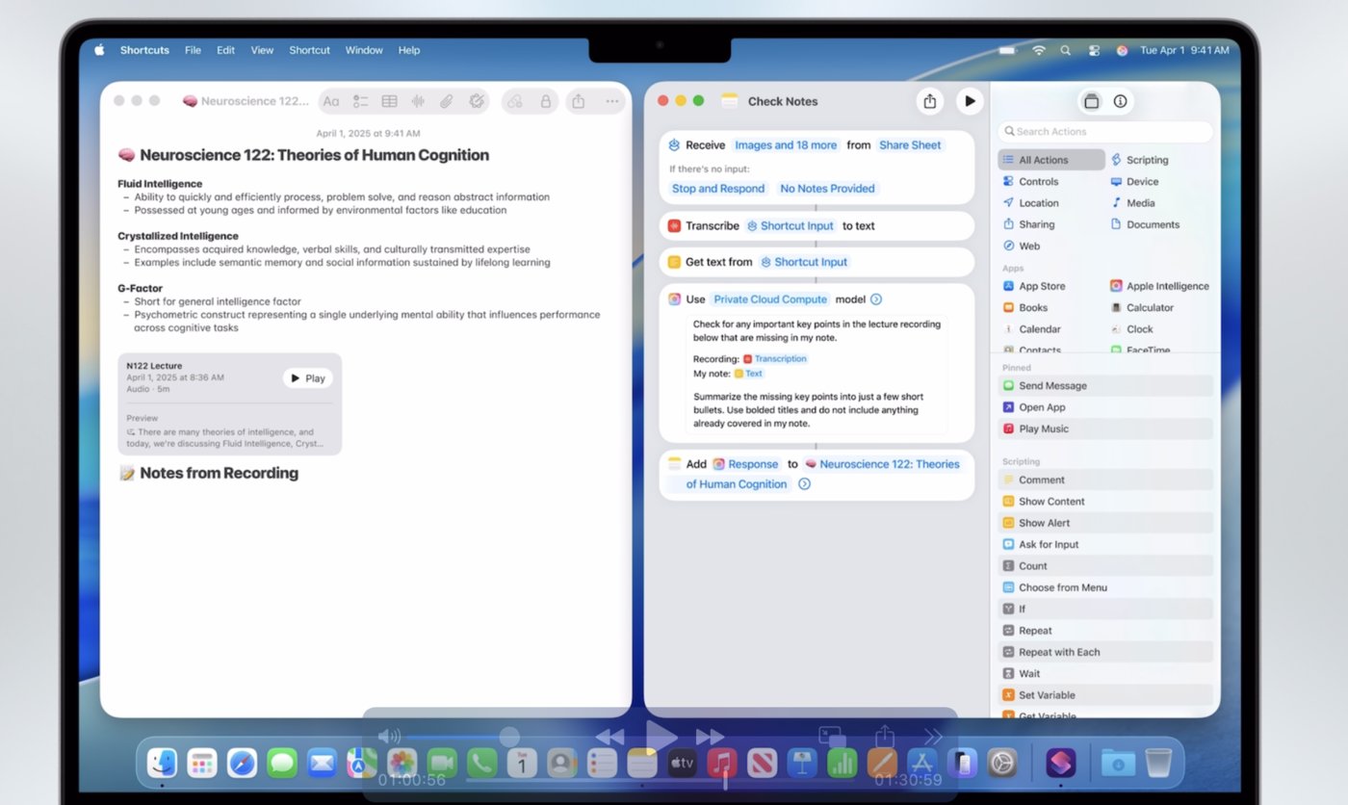Open the Shortcut menu in menu bar

(x=309, y=50)
